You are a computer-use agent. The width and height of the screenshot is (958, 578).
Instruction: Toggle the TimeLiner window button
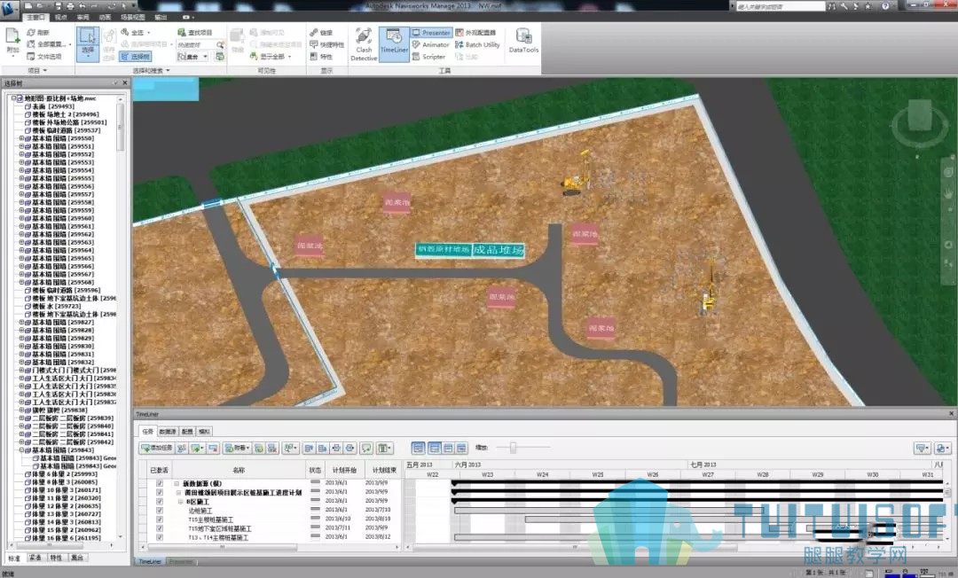click(x=394, y=44)
